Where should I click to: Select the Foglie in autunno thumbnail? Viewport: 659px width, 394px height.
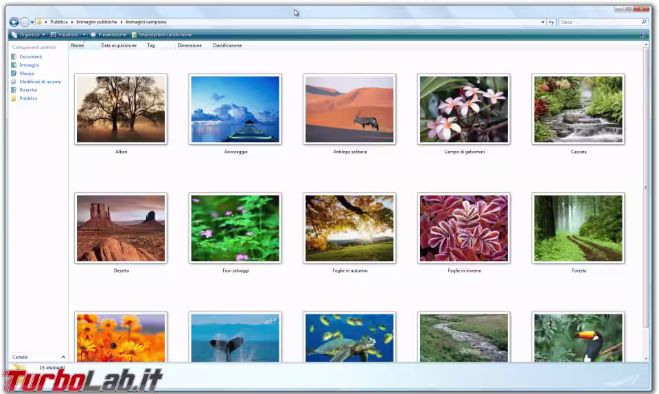coord(349,228)
